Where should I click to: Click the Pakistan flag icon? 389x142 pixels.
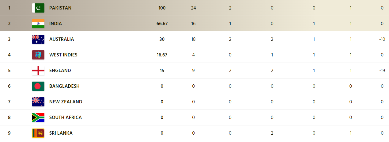click(38, 8)
